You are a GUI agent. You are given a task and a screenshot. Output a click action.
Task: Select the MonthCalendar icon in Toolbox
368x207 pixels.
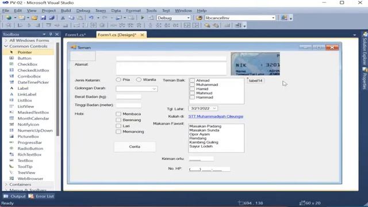tap(11, 118)
